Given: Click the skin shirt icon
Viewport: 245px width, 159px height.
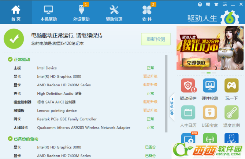Looking at the screenshot, I should coord(216,4).
